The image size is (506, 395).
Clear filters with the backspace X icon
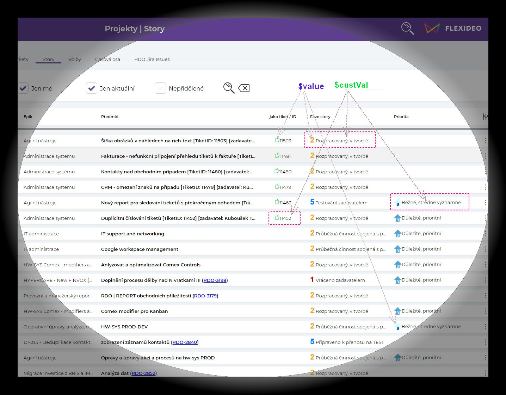click(x=244, y=88)
